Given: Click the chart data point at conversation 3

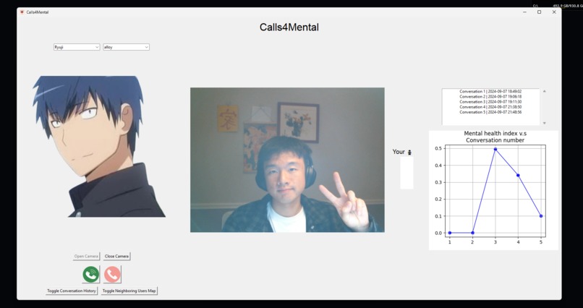Looking at the screenshot, I should [x=495, y=149].
